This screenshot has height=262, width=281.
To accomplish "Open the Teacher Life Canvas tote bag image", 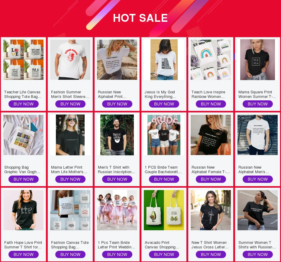I will pyautogui.click(x=24, y=60).
